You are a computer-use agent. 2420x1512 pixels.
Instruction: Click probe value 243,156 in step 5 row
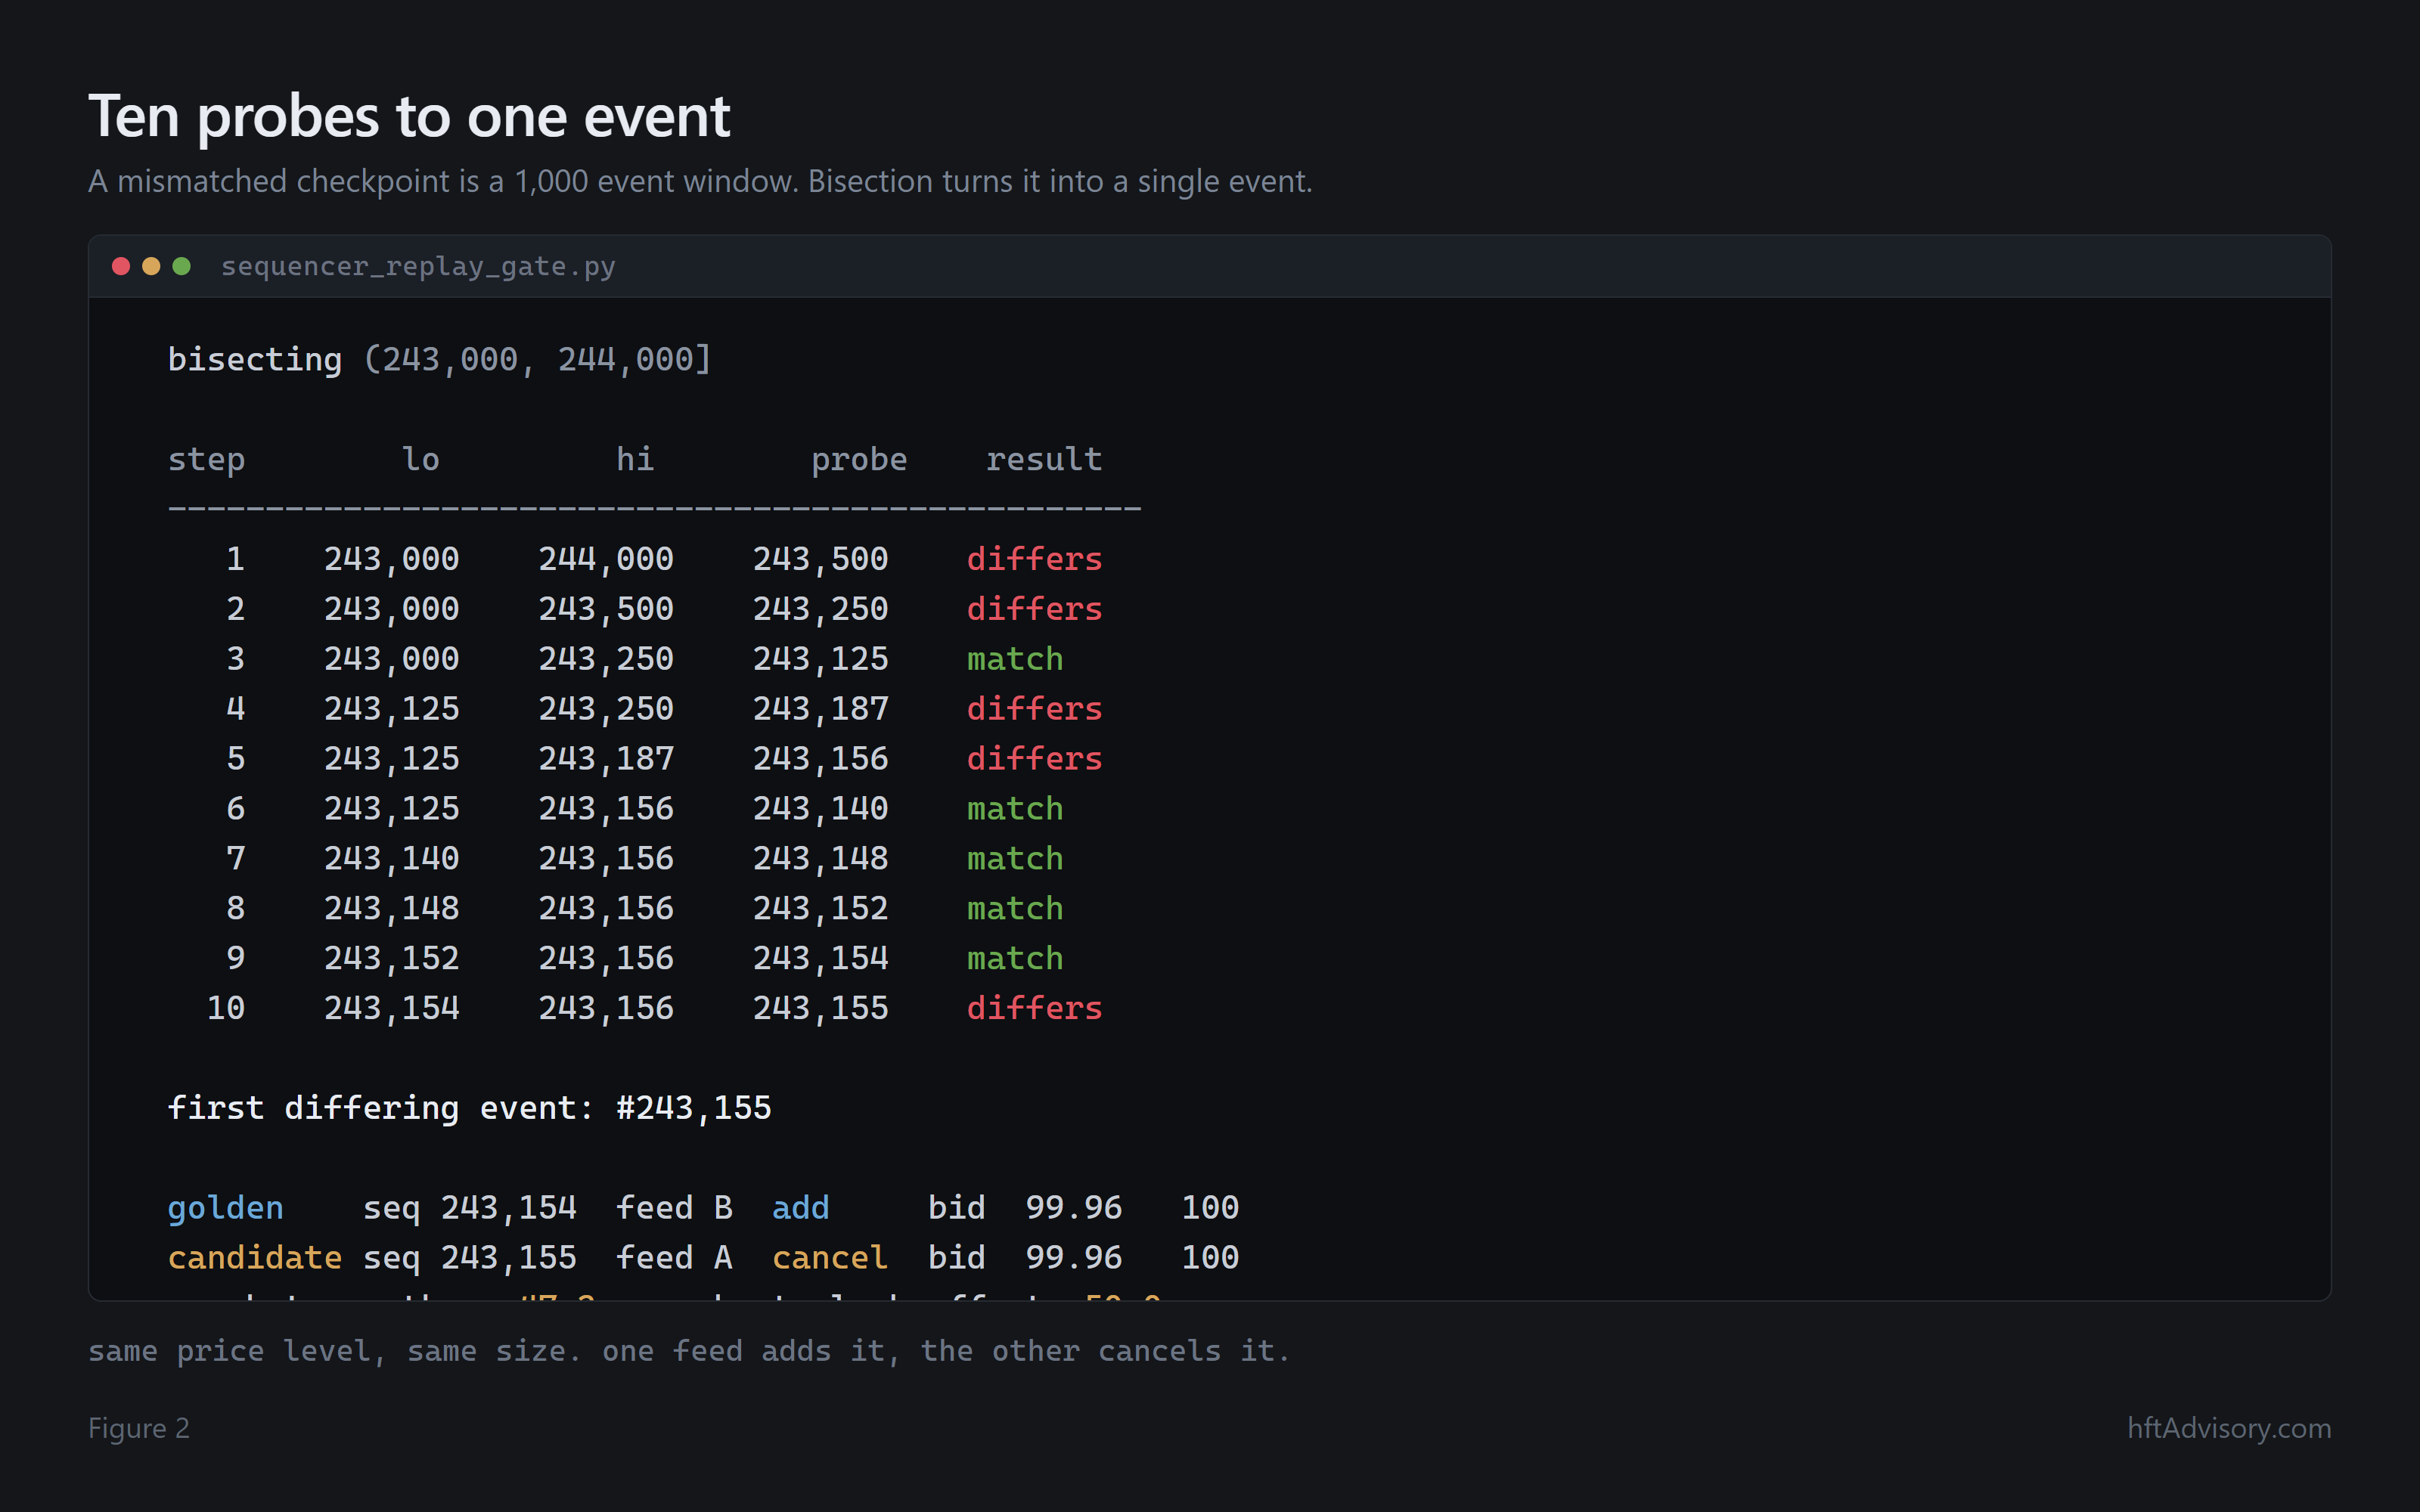point(820,759)
